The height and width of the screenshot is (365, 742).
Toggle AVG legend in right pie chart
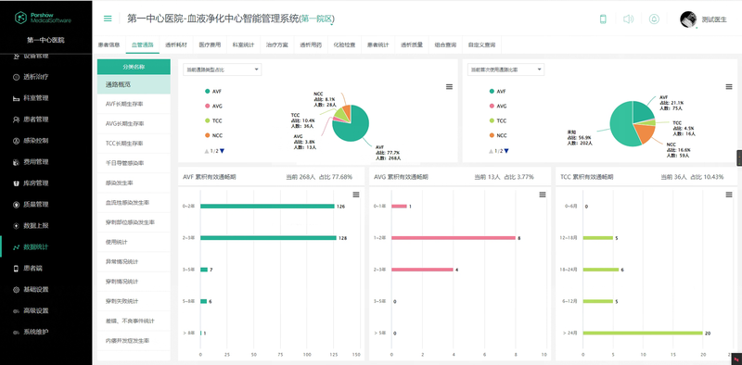[x=497, y=106]
